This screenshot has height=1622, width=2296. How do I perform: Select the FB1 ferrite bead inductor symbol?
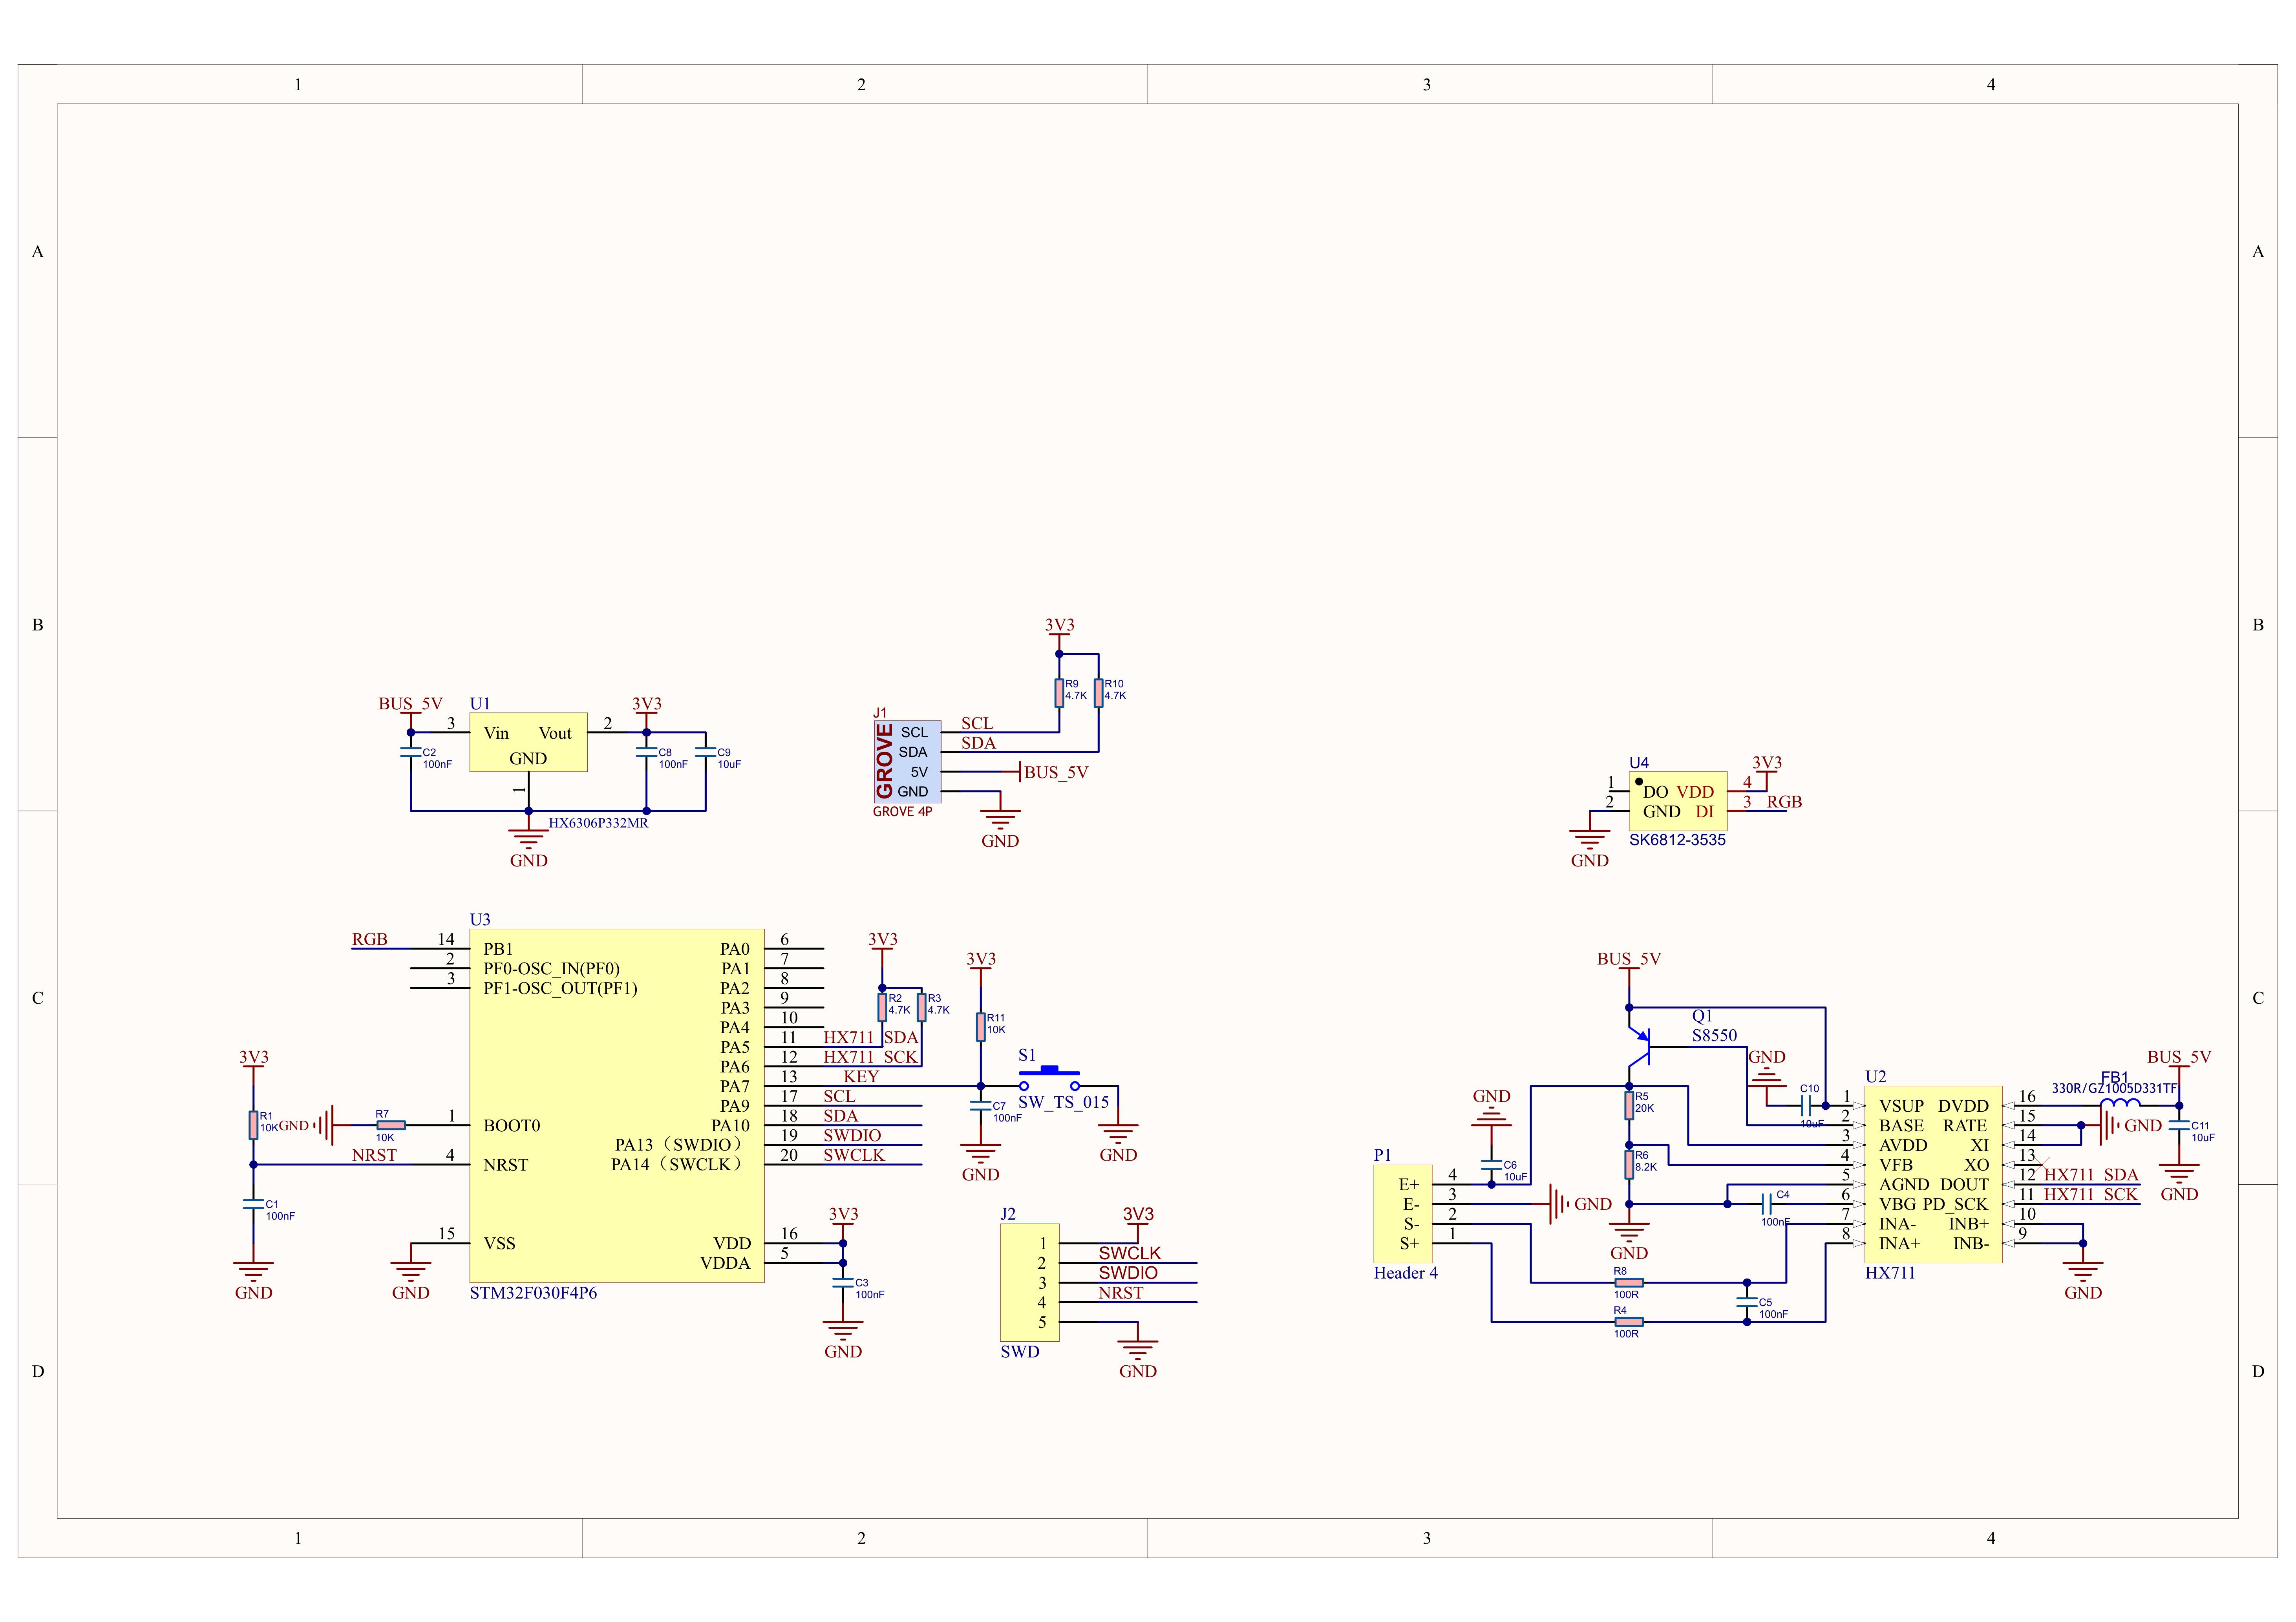(2120, 1103)
